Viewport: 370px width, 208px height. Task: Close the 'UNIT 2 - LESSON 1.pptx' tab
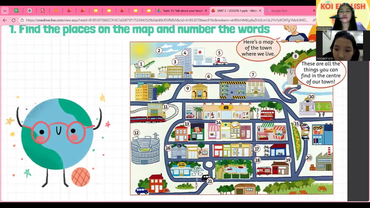click(260, 11)
